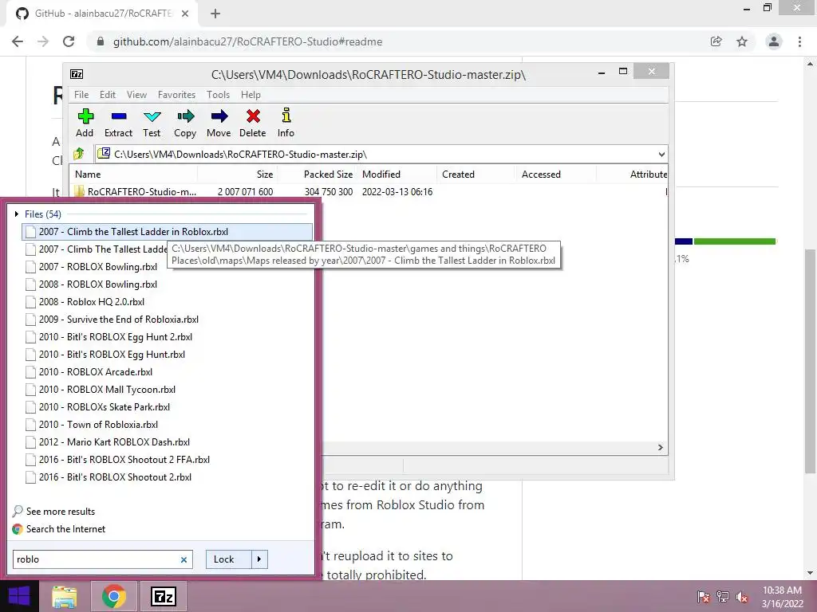Open the Chrome profile avatar
This screenshot has width=817, height=612.
click(774, 41)
